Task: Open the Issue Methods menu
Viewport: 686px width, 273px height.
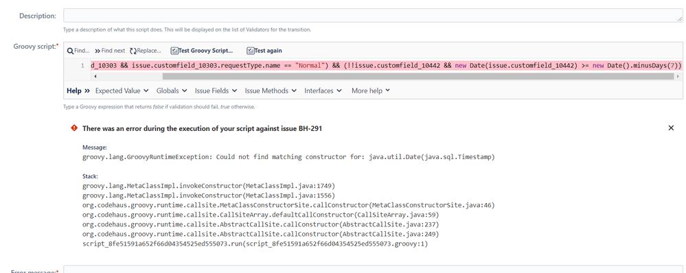Action: [x=271, y=91]
